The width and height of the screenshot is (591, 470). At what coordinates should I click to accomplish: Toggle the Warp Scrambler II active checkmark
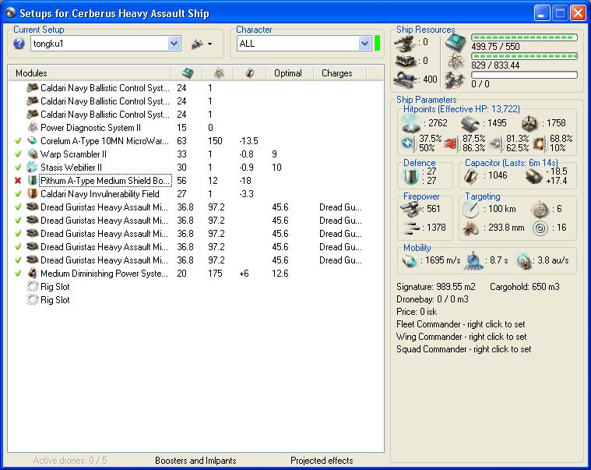[18, 154]
